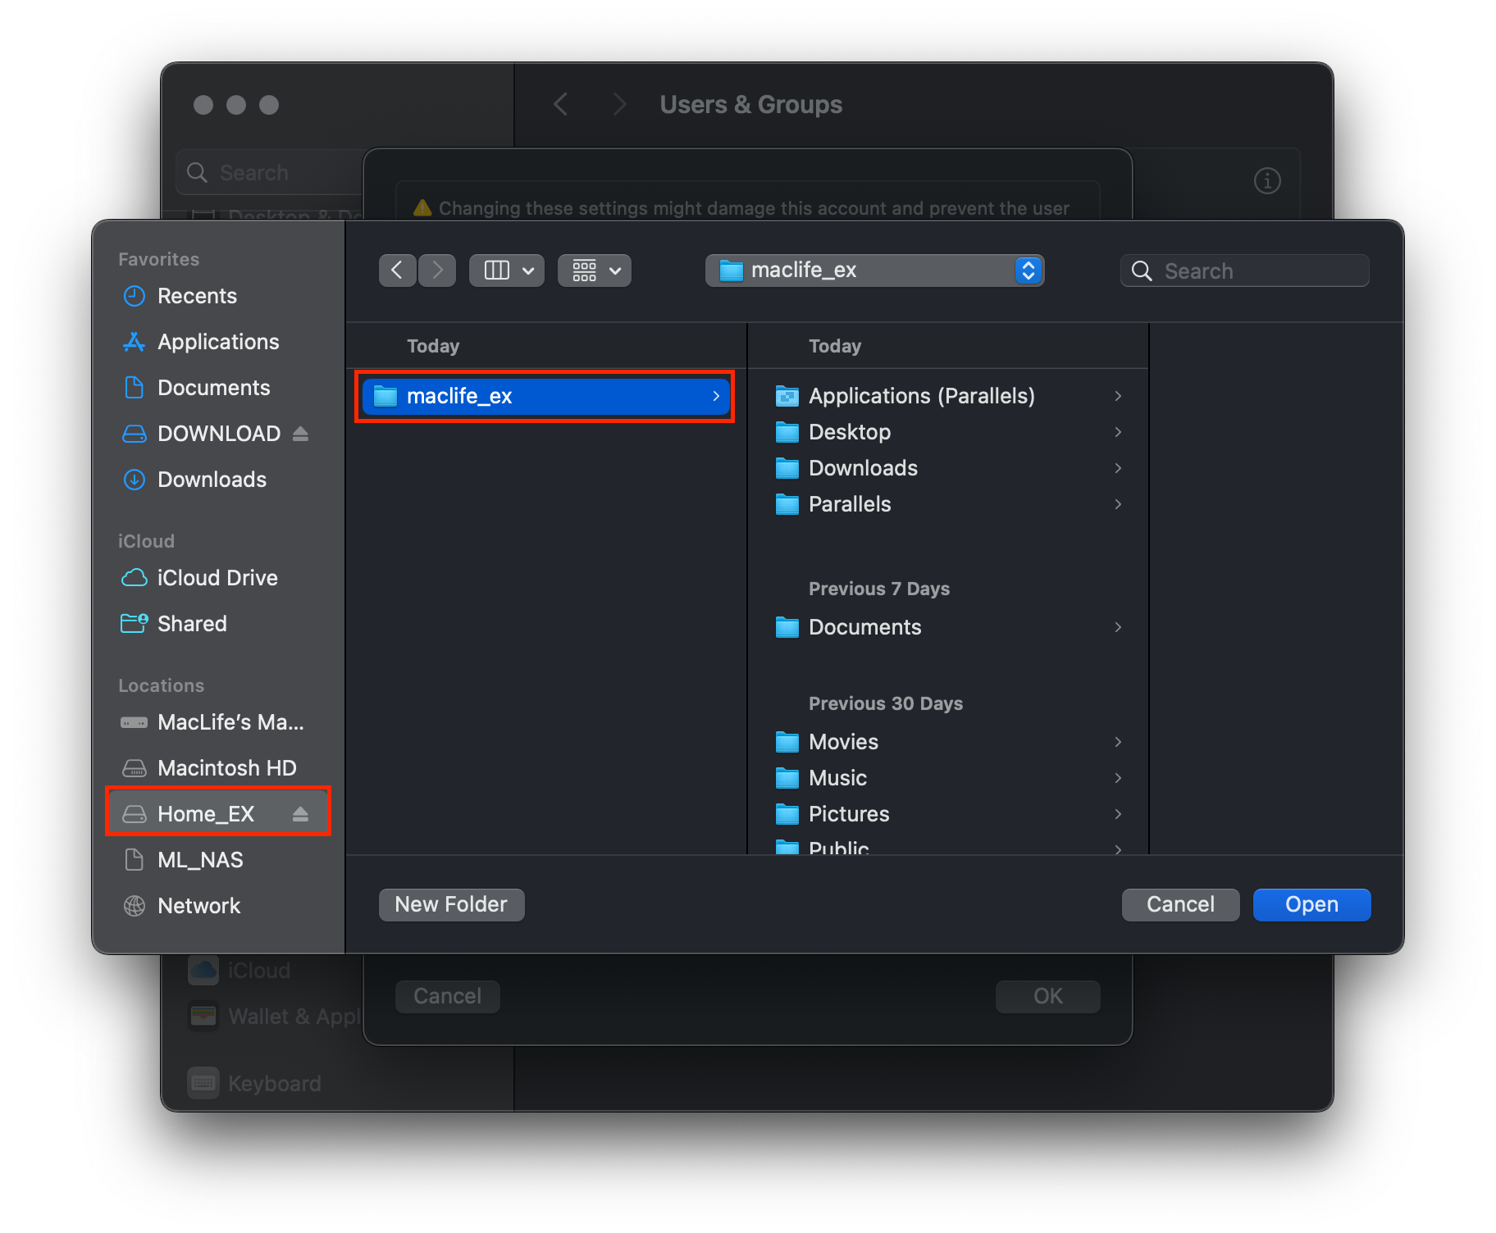Select ML_NAS in Locations
Viewport: 1496px width, 1233px height.
pos(200,860)
